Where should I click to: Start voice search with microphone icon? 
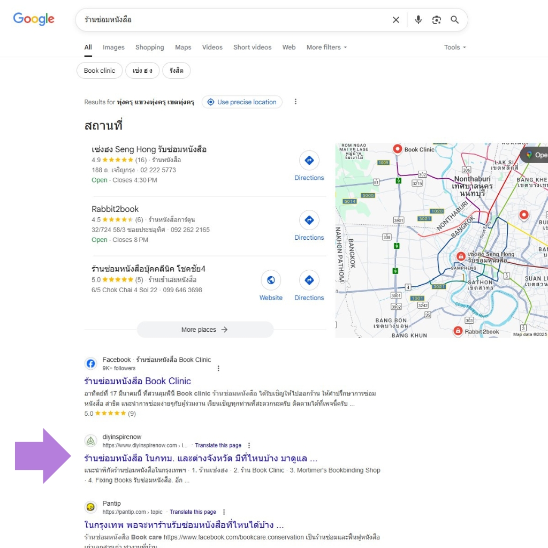[x=418, y=20]
